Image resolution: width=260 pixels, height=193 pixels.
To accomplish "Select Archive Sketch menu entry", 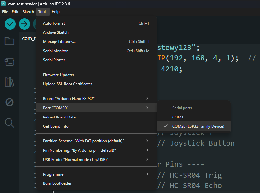I will coord(97,32).
